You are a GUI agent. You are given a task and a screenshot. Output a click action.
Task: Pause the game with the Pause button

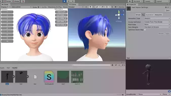69,1
